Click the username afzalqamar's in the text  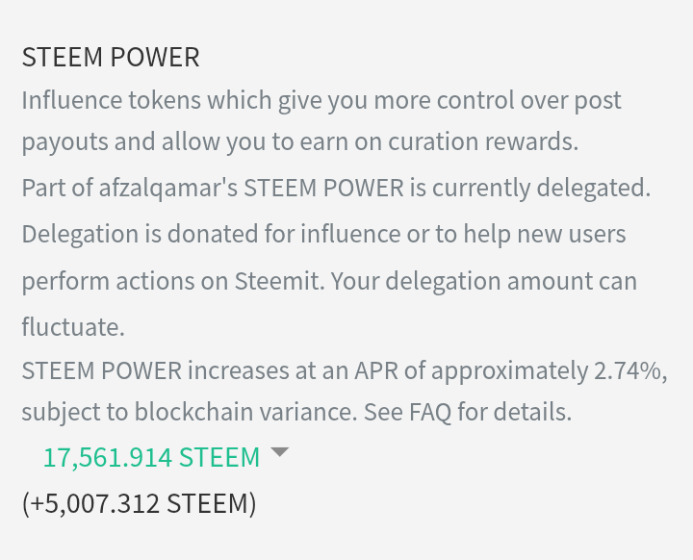(168, 188)
